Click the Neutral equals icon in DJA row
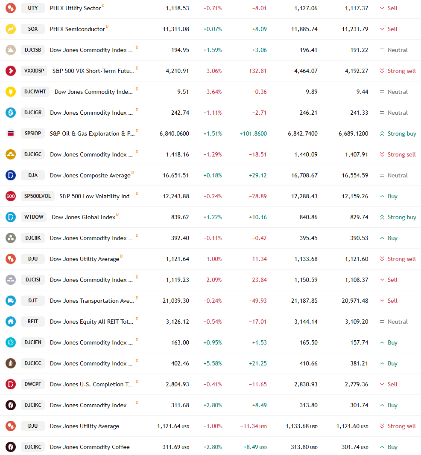Image resolution: width=421 pixels, height=455 pixels. point(382,175)
